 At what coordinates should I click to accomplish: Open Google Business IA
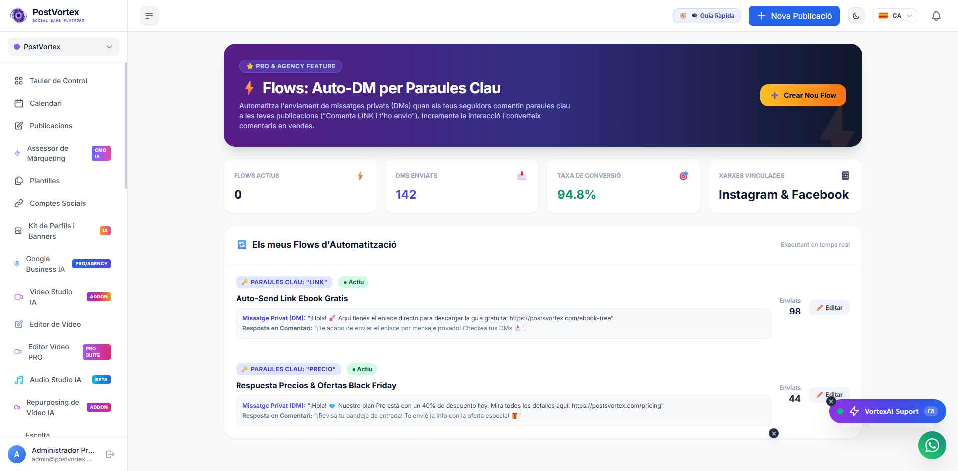click(63, 264)
